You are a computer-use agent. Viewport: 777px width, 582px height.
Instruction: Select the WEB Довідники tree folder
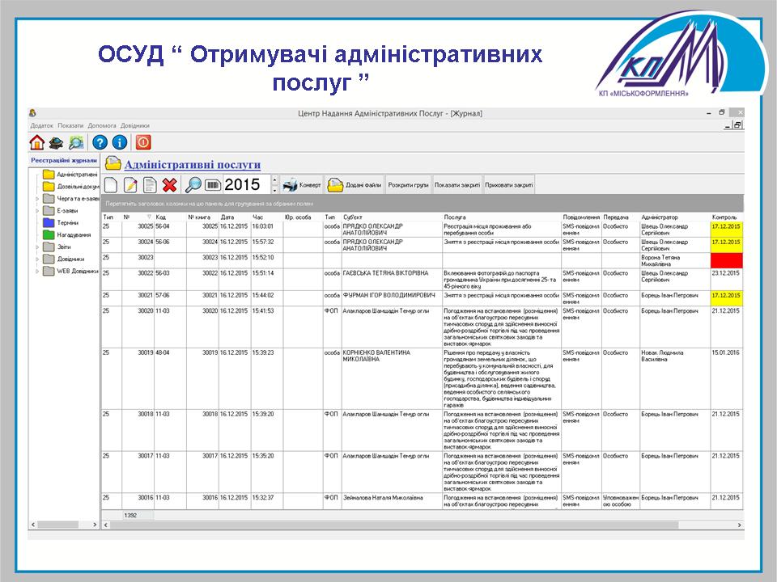tap(78, 272)
